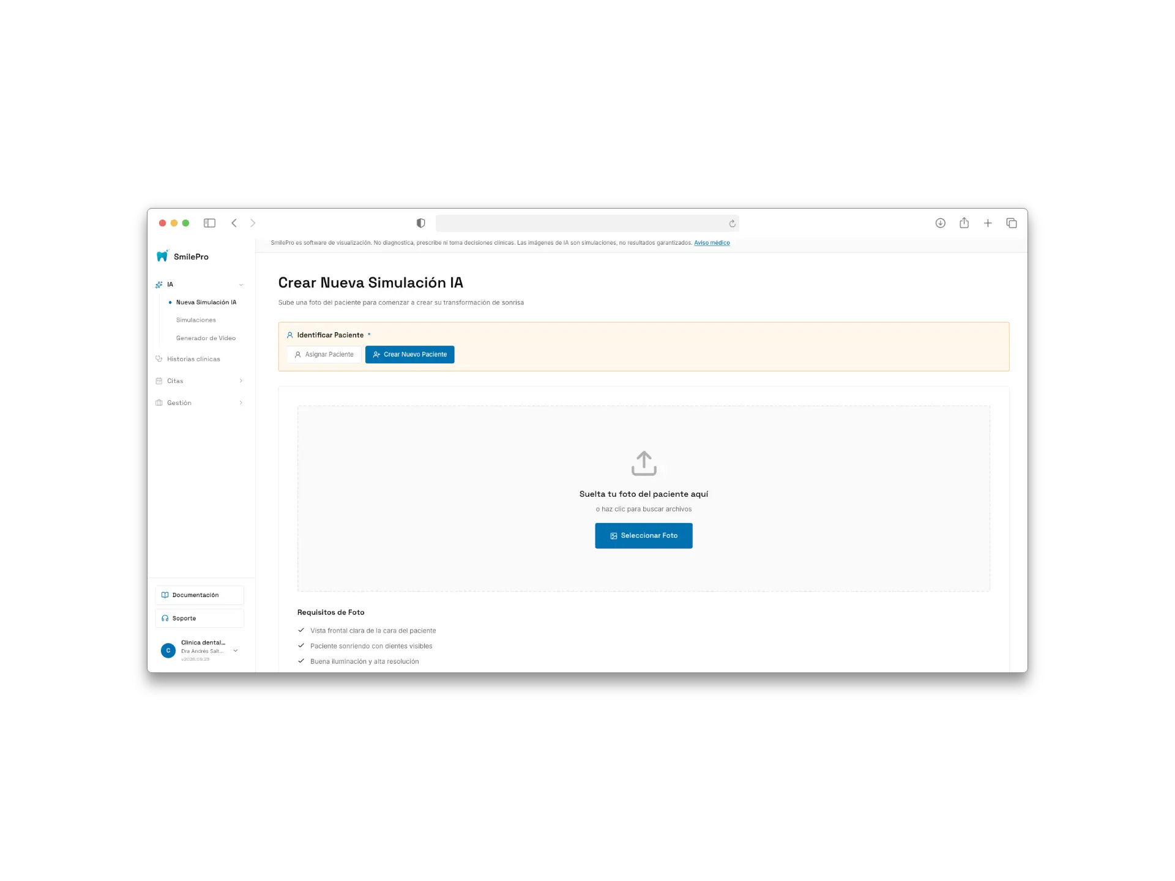The image size is (1175, 881).
Task: Expand the Gestión menu chevron
Action: (x=241, y=403)
